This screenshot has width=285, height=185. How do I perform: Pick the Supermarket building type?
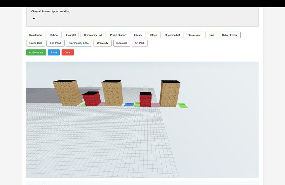pos(172,35)
